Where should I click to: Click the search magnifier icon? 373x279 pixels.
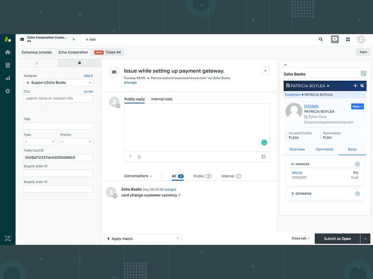(321, 39)
